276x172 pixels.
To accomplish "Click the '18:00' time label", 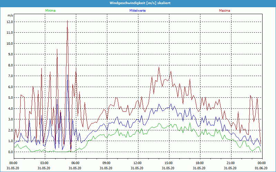I will (x=200, y=163).
